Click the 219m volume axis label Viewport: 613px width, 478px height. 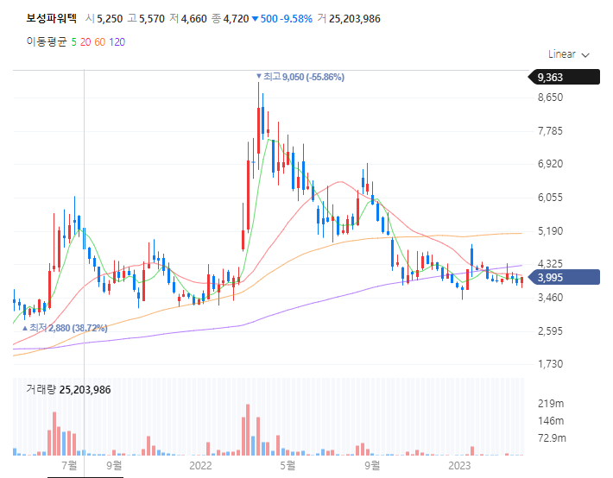(x=551, y=404)
